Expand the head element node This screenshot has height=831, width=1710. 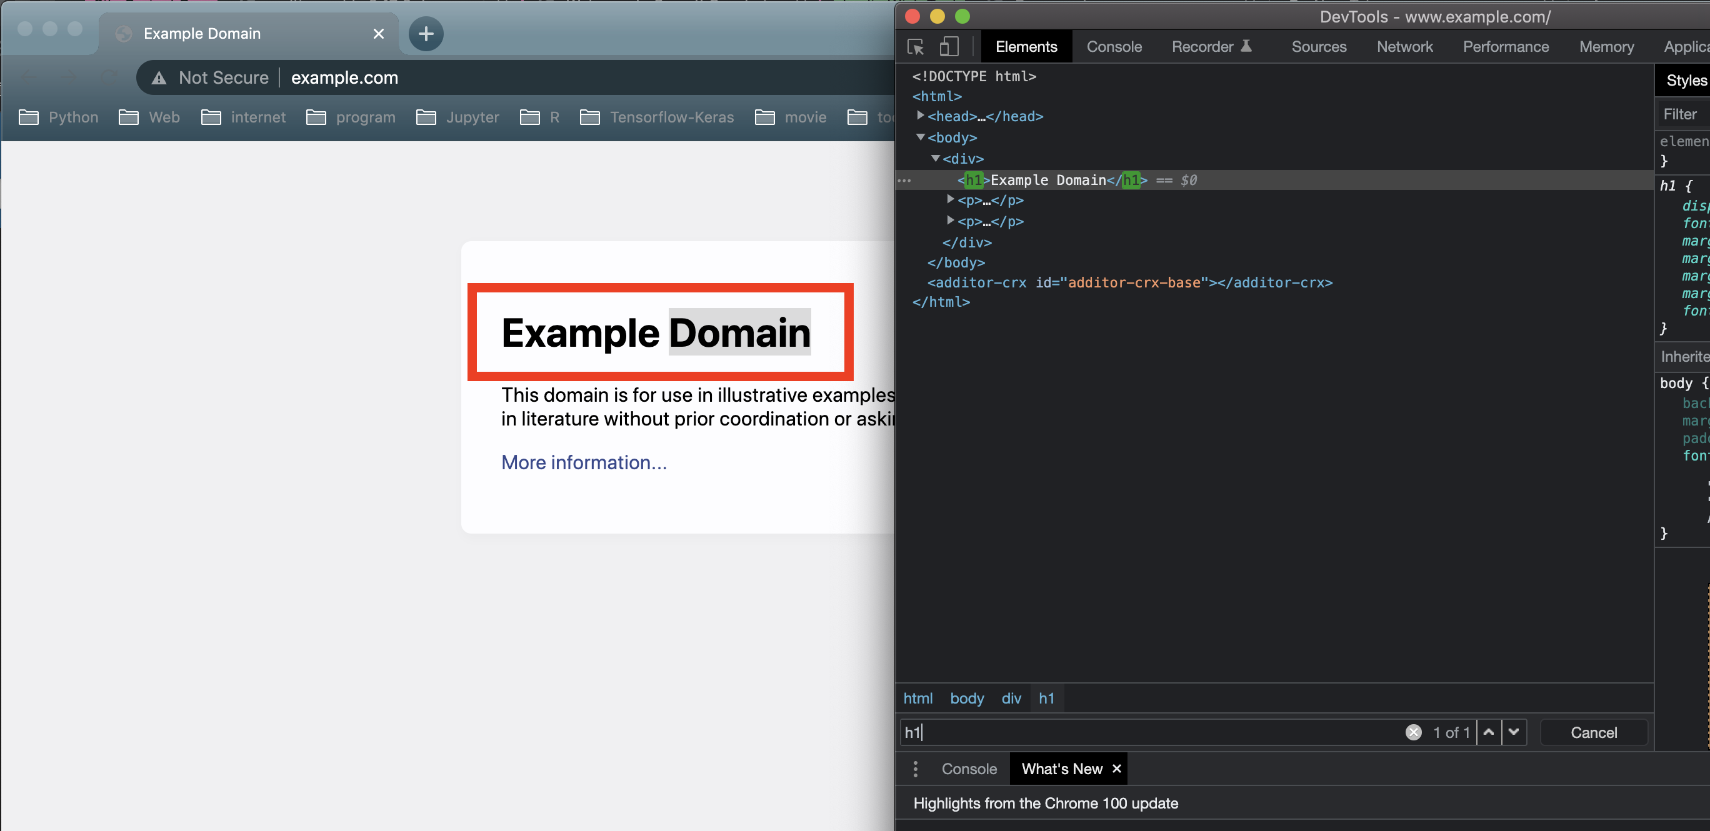coord(921,116)
